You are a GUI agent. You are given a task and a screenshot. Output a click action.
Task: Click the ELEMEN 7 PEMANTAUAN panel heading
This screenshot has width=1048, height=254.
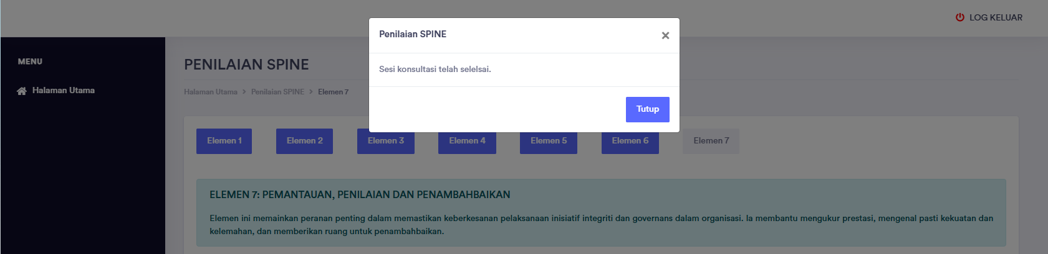click(x=360, y=195)
